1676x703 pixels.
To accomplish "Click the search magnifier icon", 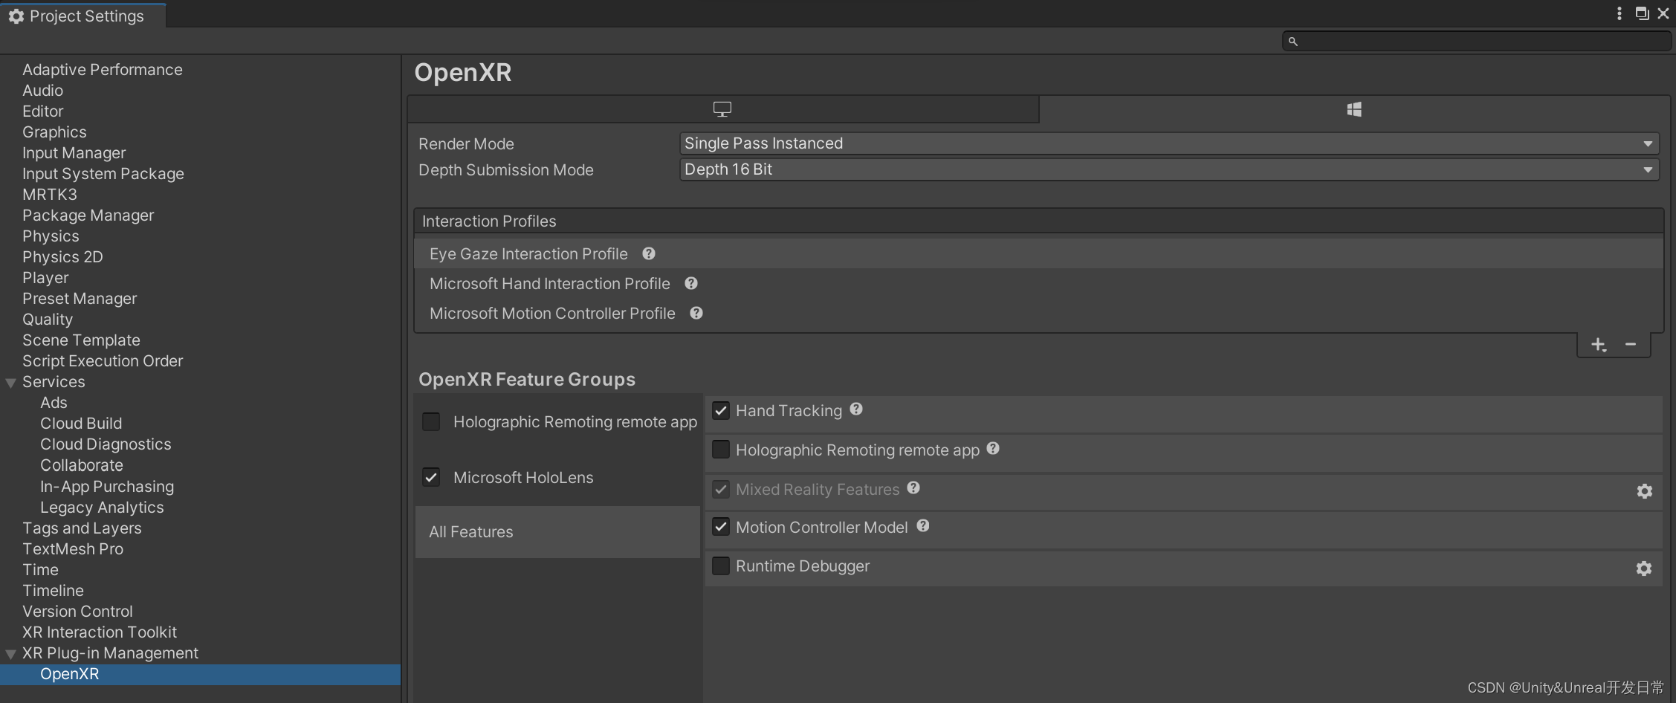I will point(1293,42).
